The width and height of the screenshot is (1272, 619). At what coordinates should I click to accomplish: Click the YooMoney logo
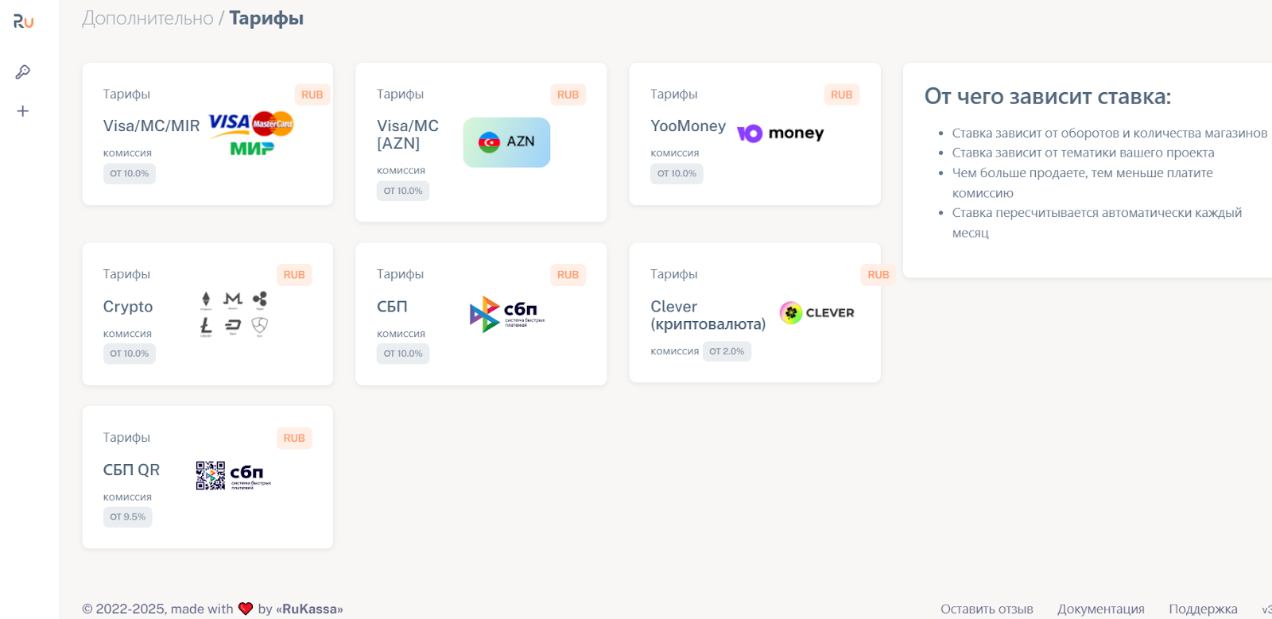point(780,133)
